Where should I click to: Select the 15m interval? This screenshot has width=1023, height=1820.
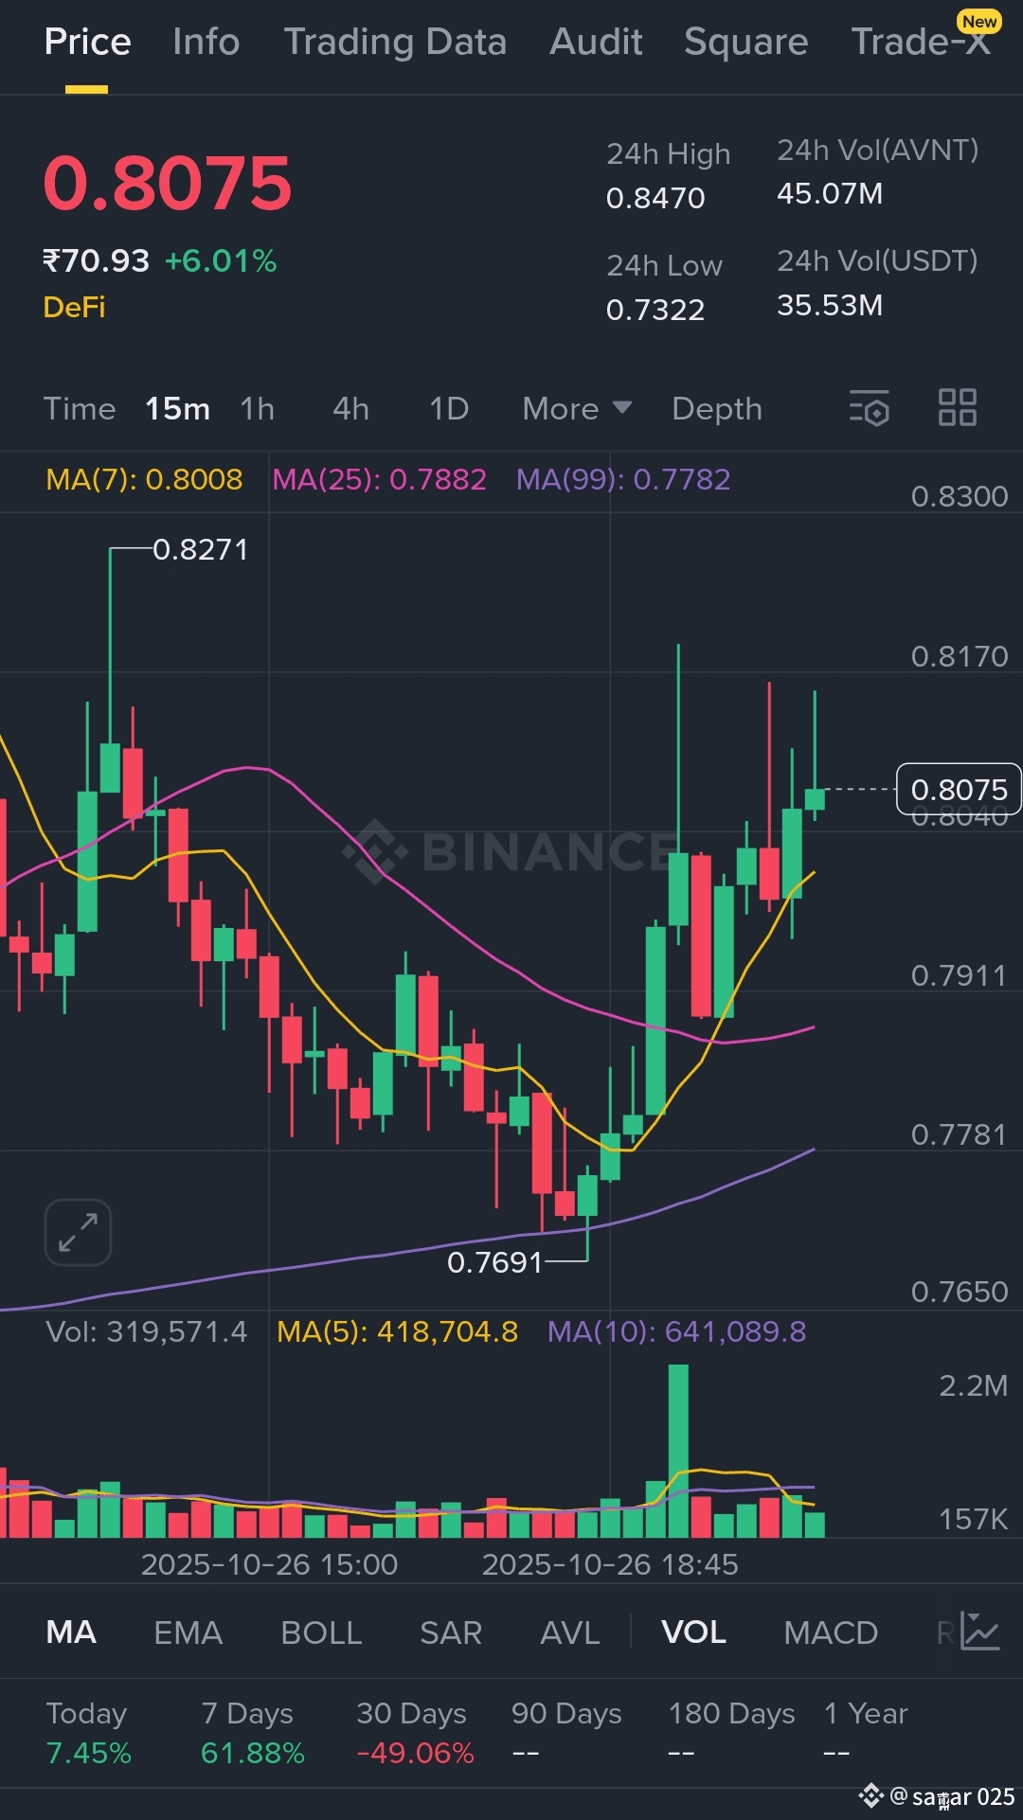[177, 409]
